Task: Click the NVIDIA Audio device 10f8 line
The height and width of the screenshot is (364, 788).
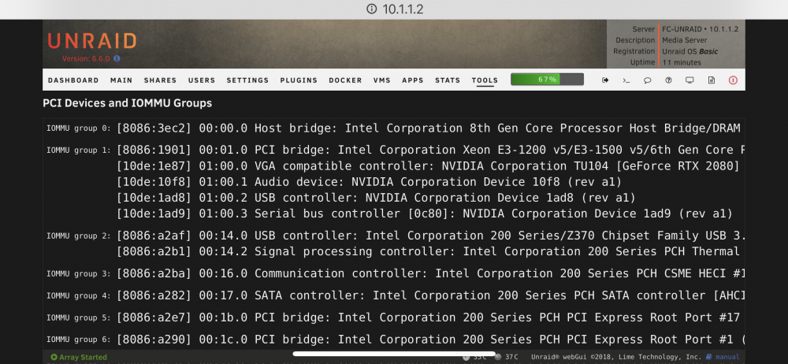Action: click(x=370, y=182)
